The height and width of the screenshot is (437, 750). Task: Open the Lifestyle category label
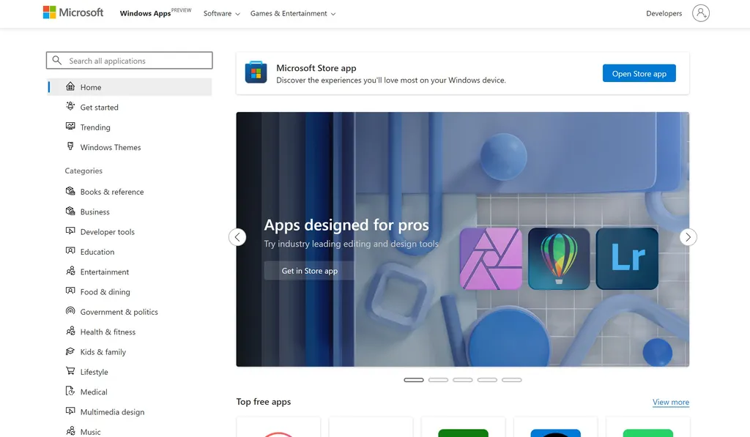(94, 372)
